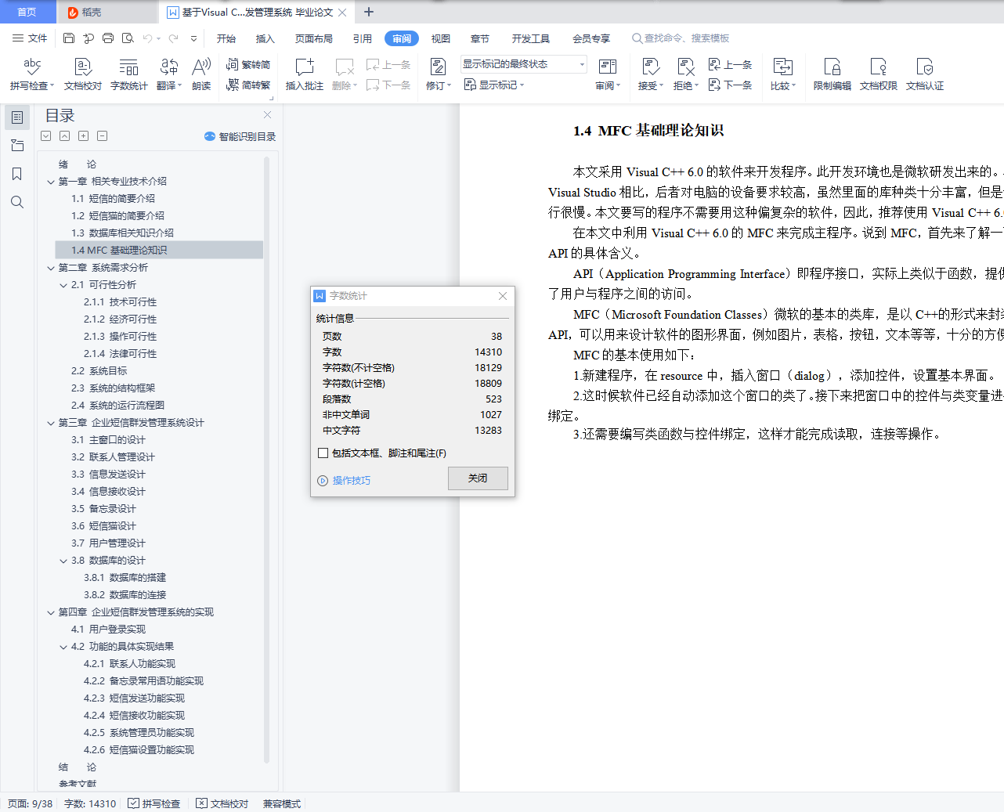This screenshot has width=1004, height=812.
Task: Click boxed down-chevron icon in 目录 panel
Action: point(46,135)
